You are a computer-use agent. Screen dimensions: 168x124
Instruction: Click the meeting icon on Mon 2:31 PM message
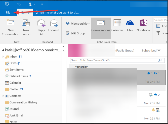tap(158, 110)
